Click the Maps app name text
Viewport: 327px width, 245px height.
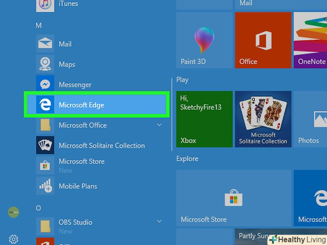coord(67,64)
